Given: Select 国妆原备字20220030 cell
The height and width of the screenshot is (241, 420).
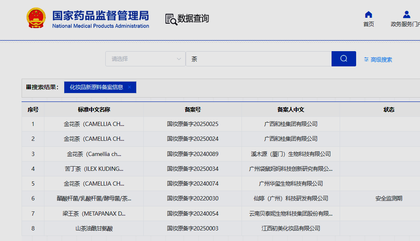Looking at the screenshot, I should point(192,198).
